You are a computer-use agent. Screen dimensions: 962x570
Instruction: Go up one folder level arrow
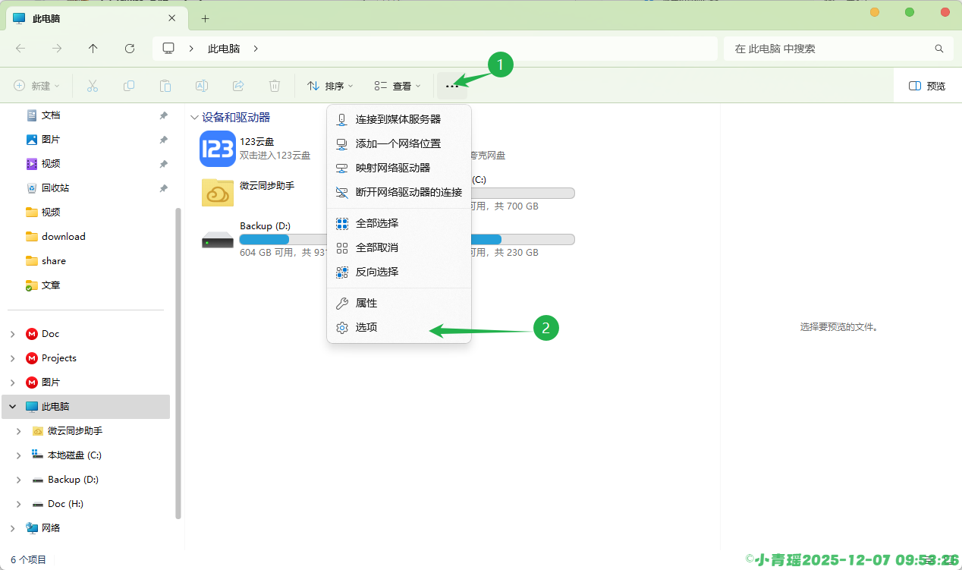pyautogui.click(x=93, y=49)
